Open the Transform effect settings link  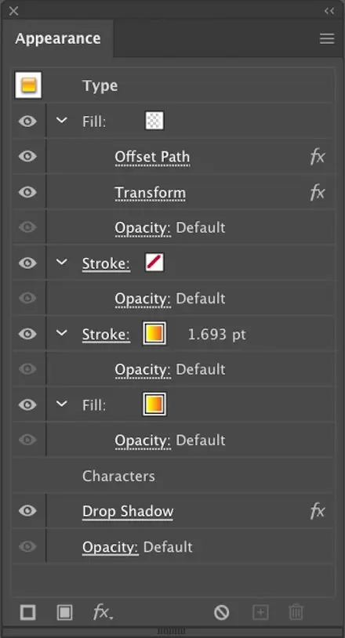click(150, 193)
